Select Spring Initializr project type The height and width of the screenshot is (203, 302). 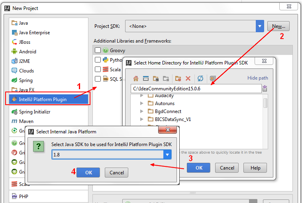click(x=49, y=112)
